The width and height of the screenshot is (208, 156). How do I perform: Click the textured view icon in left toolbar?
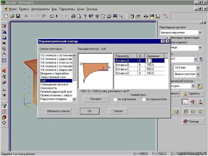(4, 117)
